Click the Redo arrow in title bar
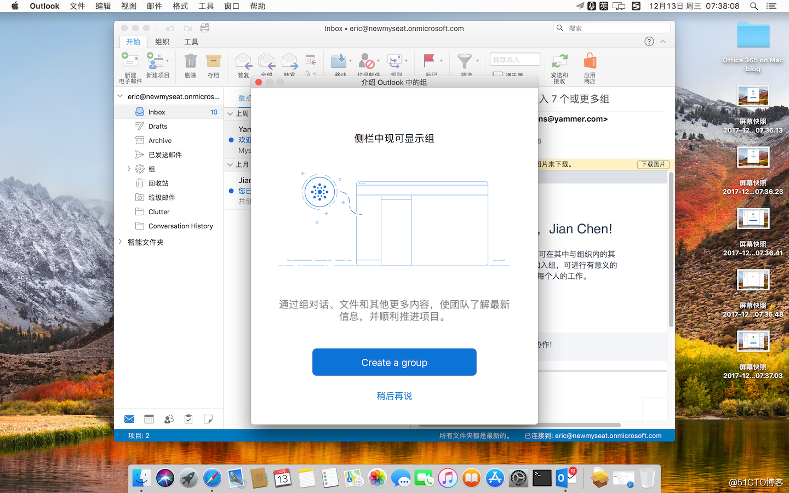Image resolution: width=789 pixels, height=493 pixels. click(x=187, y=28)
